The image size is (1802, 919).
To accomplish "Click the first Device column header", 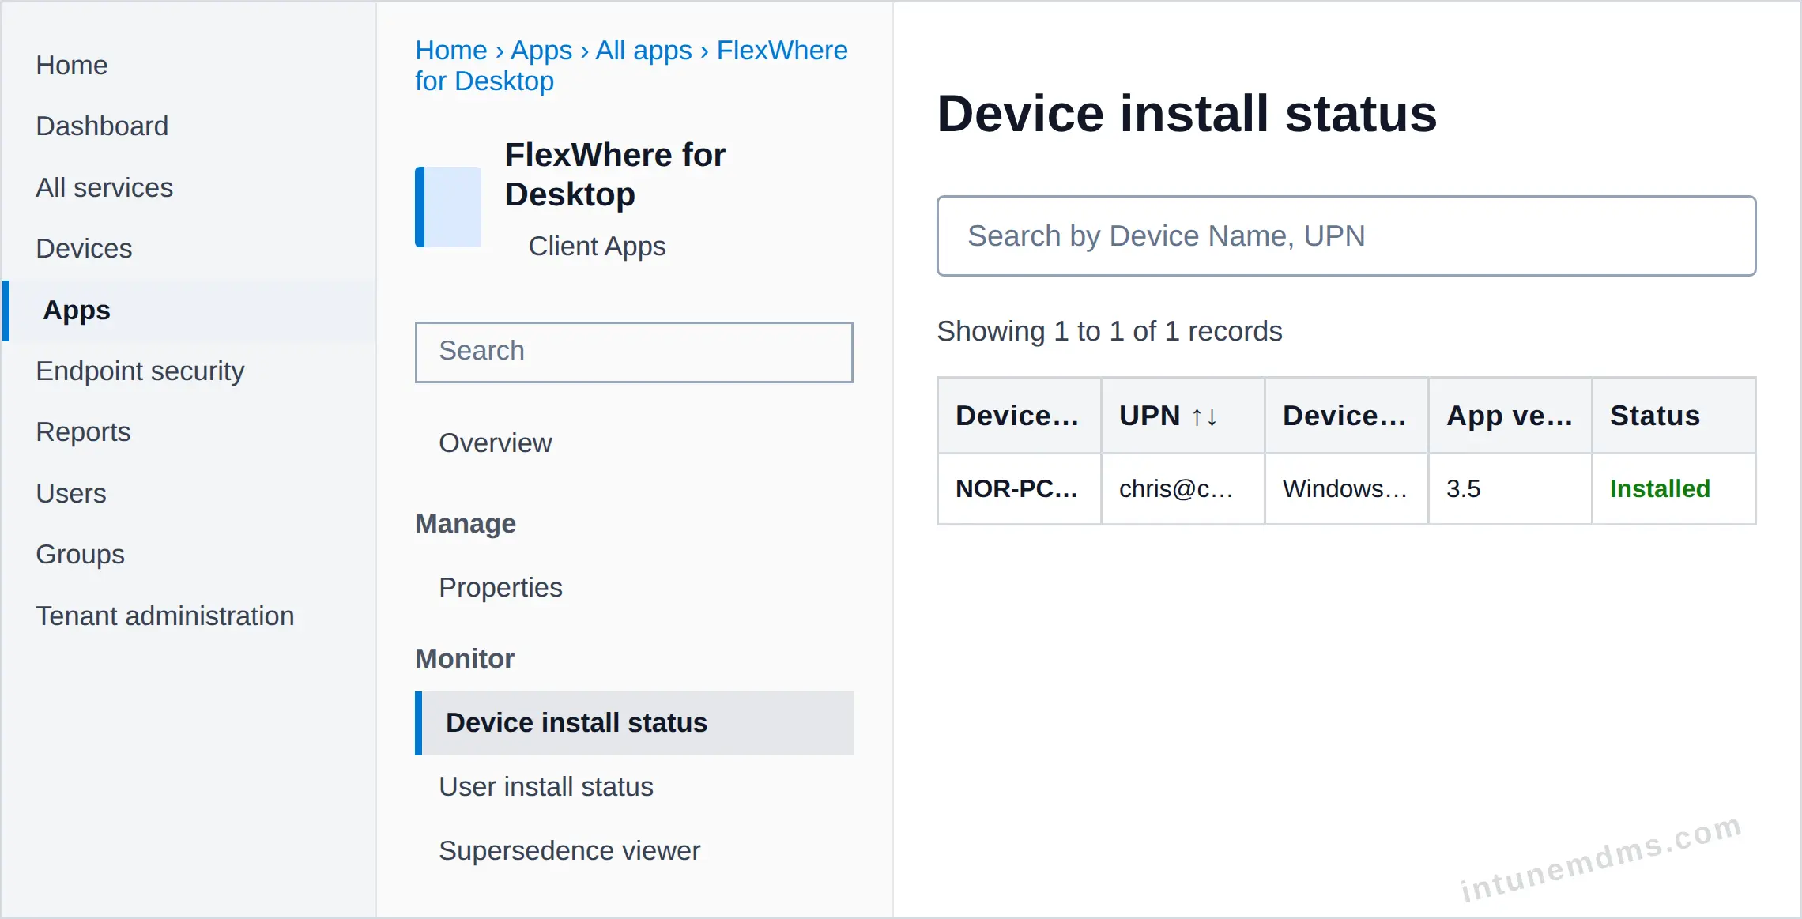I will tap(1019, 416).
